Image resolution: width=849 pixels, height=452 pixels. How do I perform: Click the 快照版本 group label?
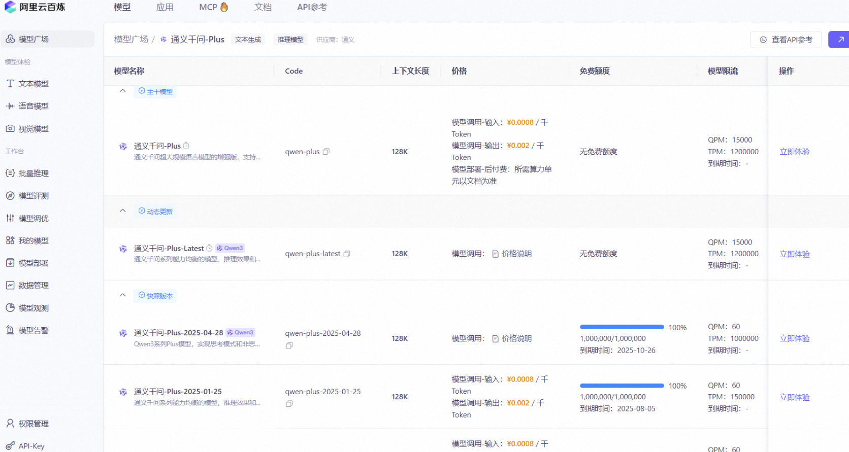[155, 296]
